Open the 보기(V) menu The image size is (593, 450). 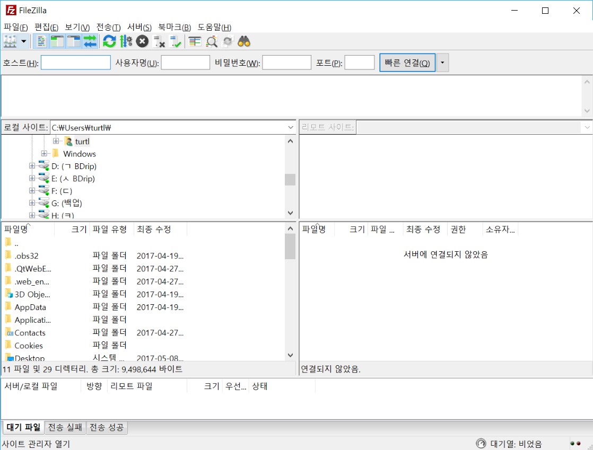click(77, 27)
